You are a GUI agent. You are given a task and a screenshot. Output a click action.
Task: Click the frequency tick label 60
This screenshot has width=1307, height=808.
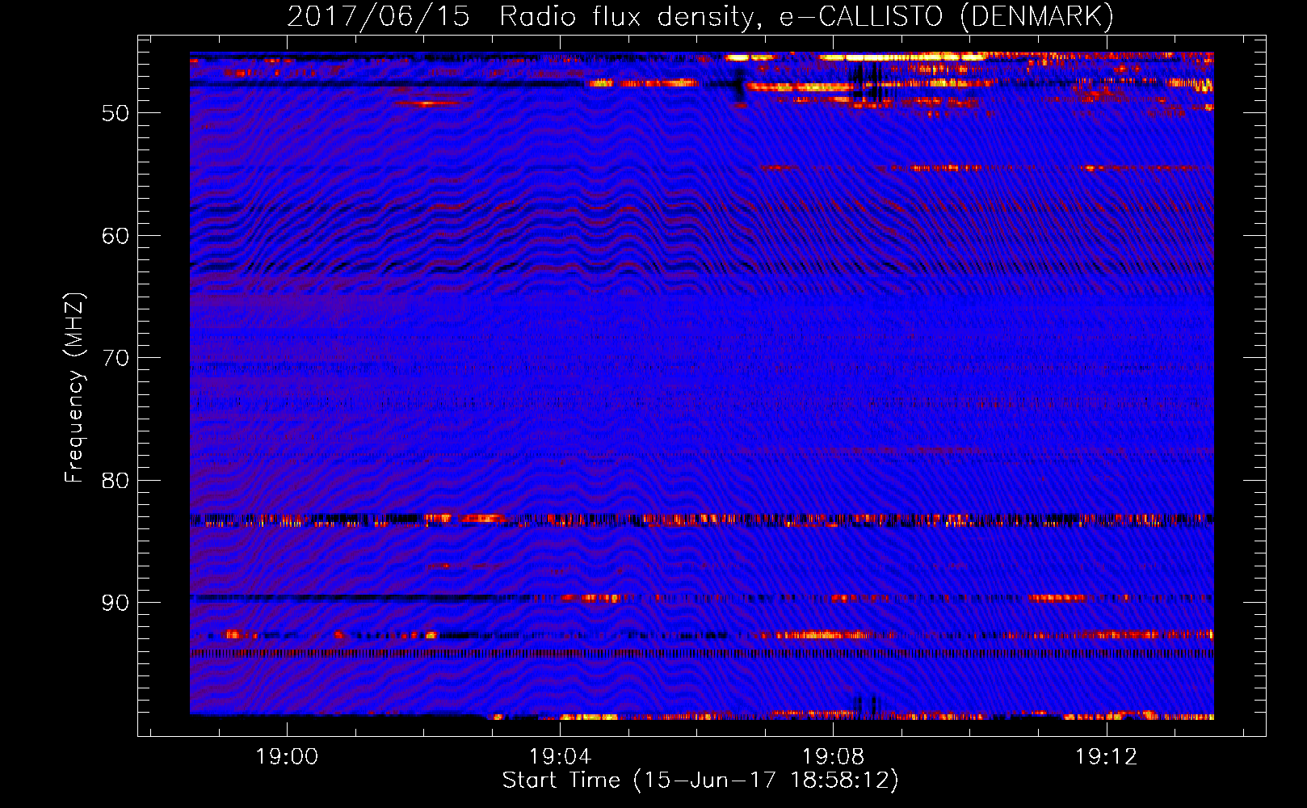[x=115, y=236]
